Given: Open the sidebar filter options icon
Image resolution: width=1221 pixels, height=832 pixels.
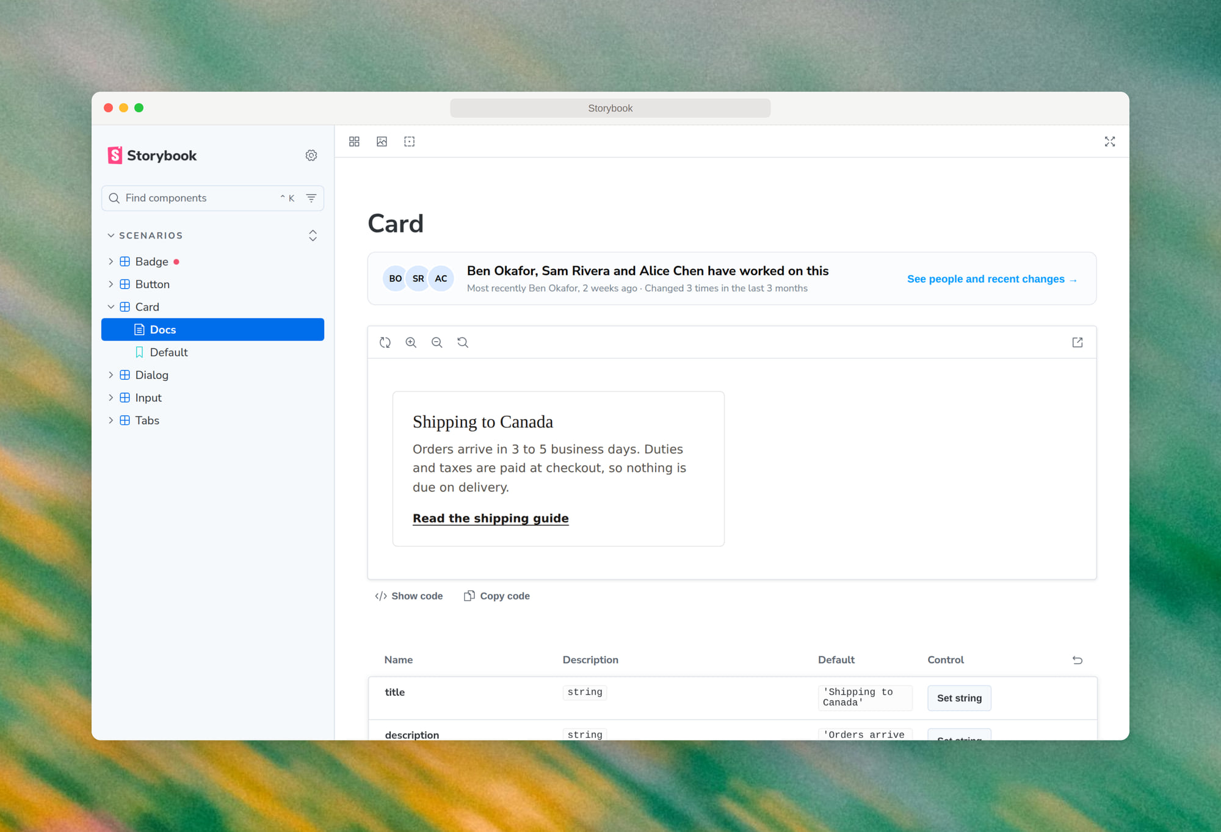Looking at the screenshot, I should pos(311,198).
